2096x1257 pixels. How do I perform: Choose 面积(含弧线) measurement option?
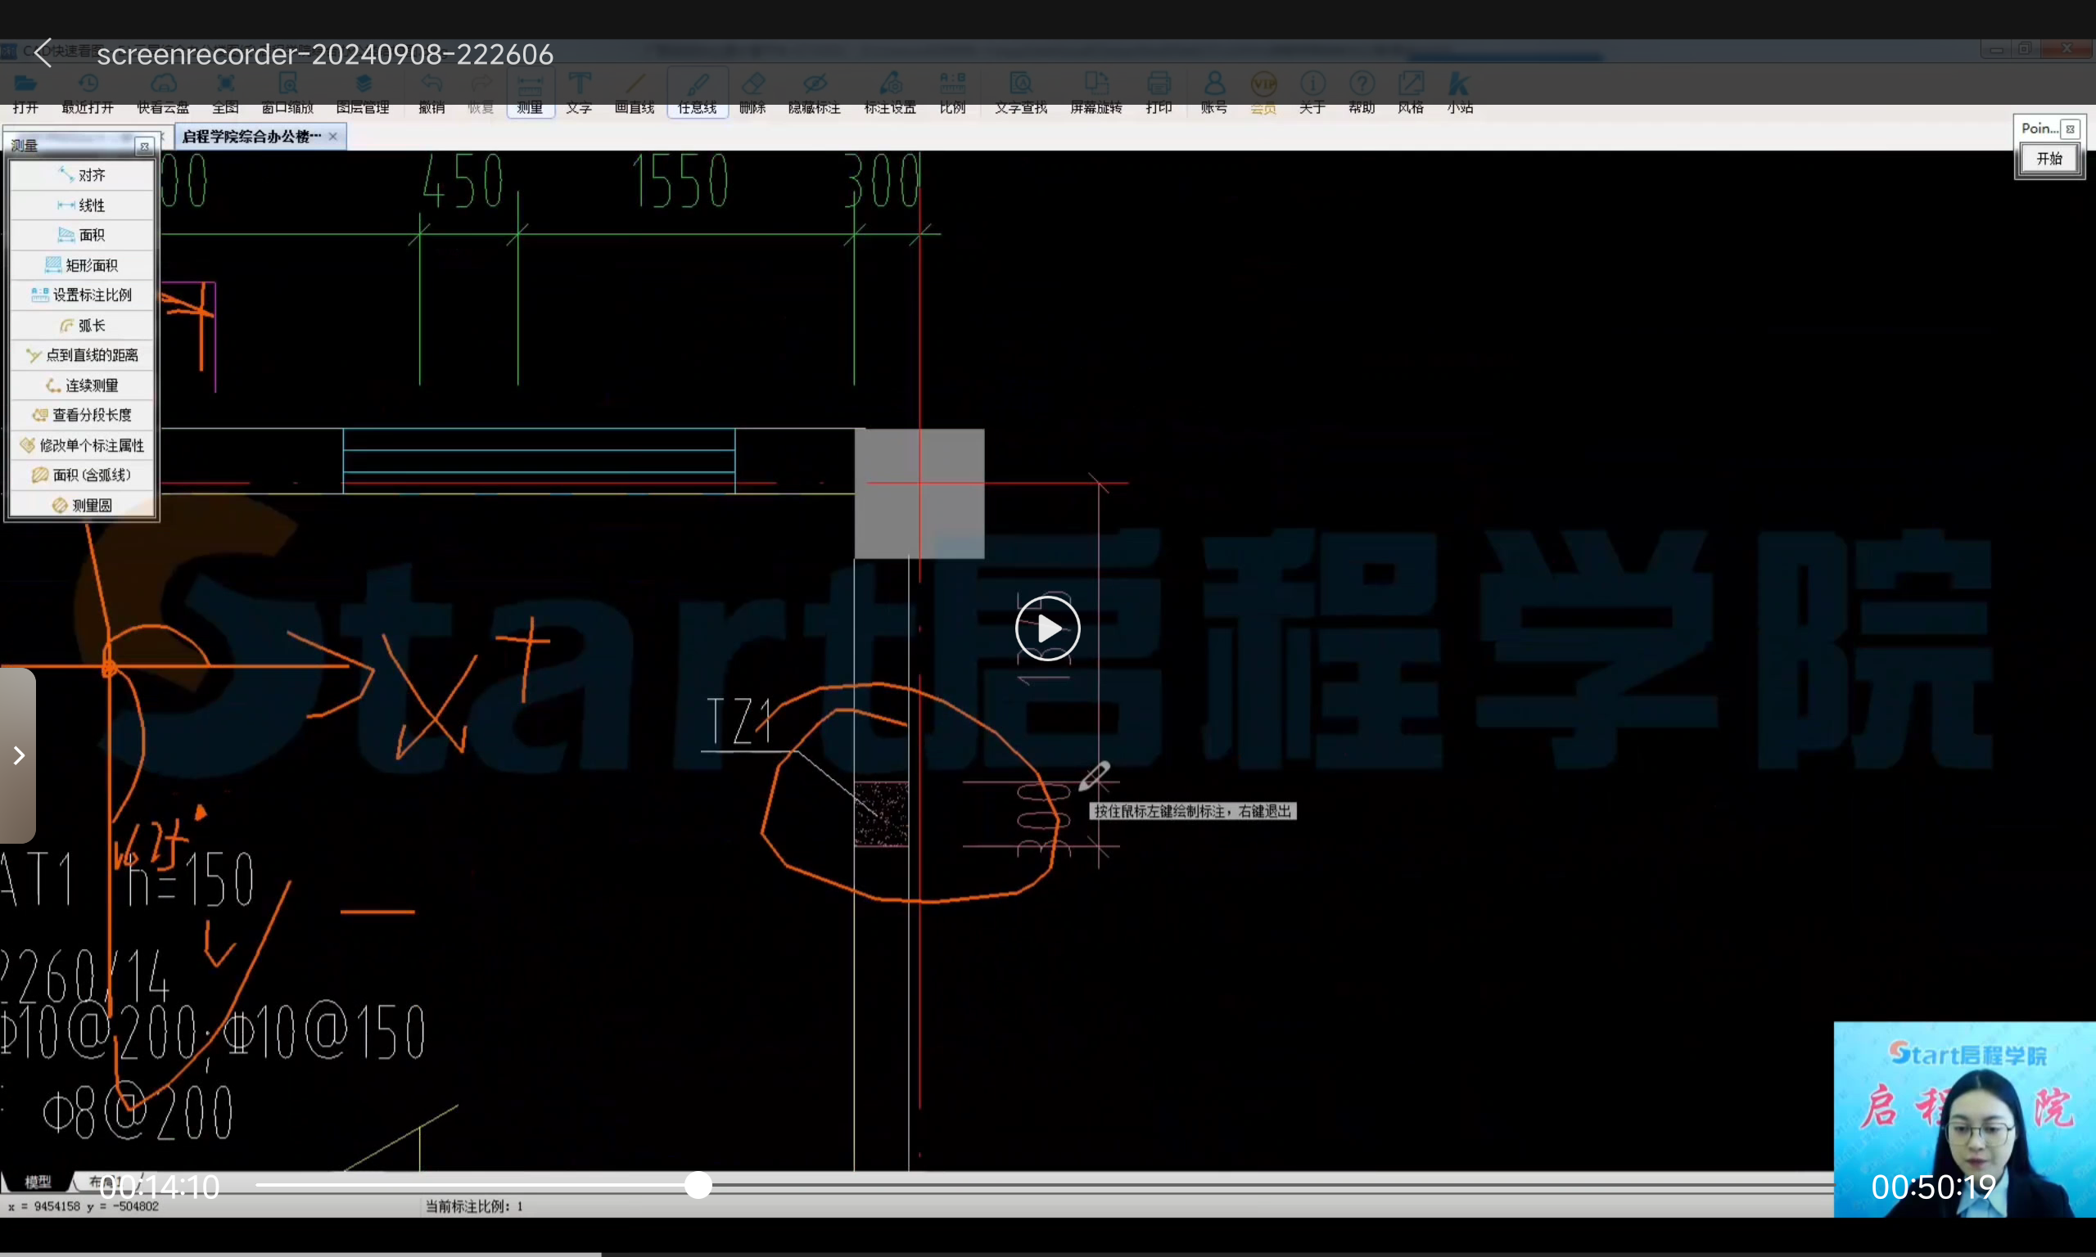(82, 475)
